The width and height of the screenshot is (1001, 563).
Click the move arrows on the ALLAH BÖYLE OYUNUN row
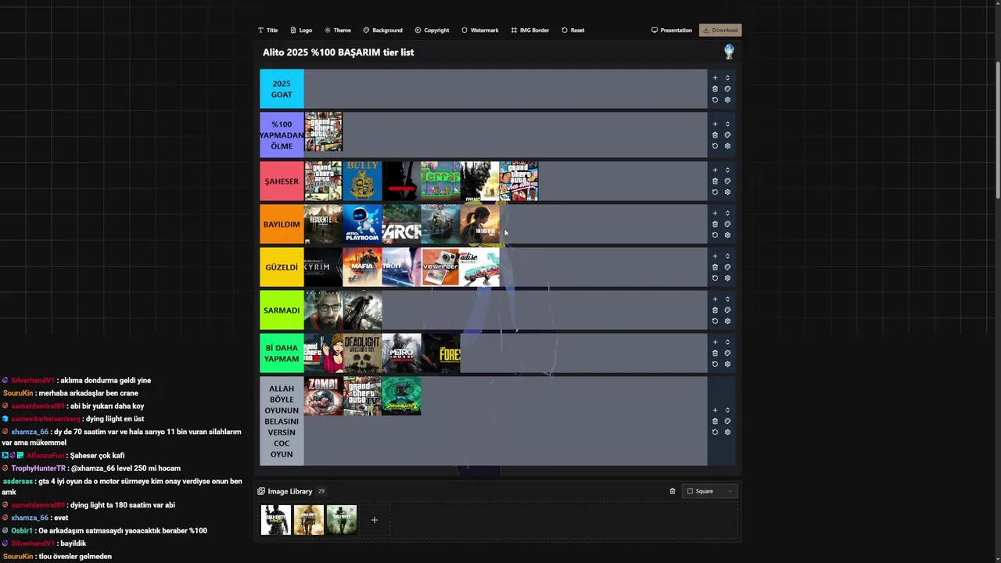tap(727, 411)
